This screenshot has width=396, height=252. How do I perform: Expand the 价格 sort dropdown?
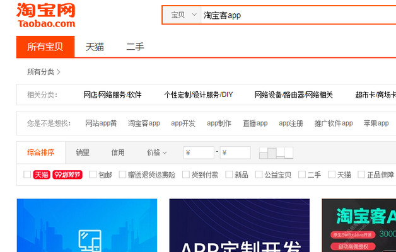[156, 152]
